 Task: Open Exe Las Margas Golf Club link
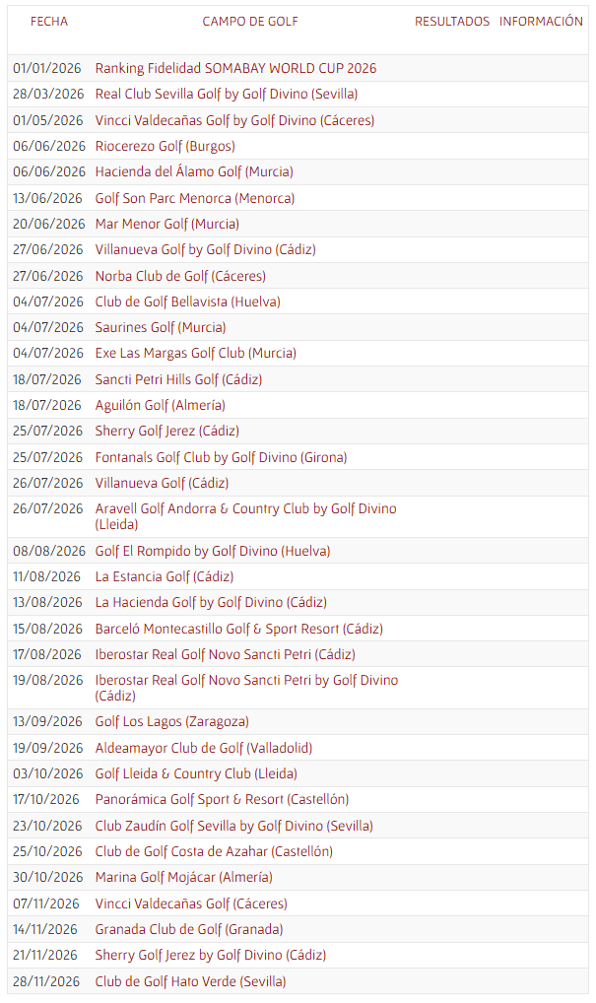coord(195,353)
